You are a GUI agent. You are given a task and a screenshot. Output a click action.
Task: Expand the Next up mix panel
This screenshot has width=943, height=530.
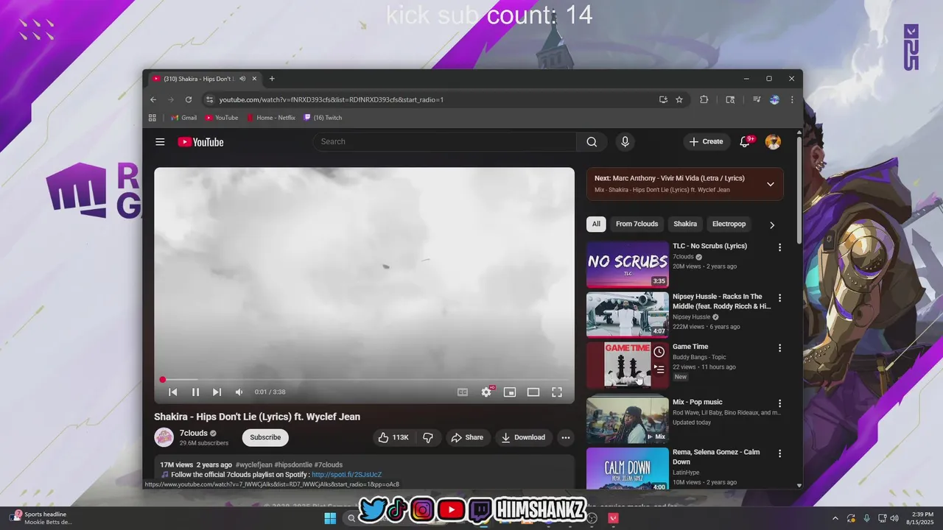[x=771, y=184]
